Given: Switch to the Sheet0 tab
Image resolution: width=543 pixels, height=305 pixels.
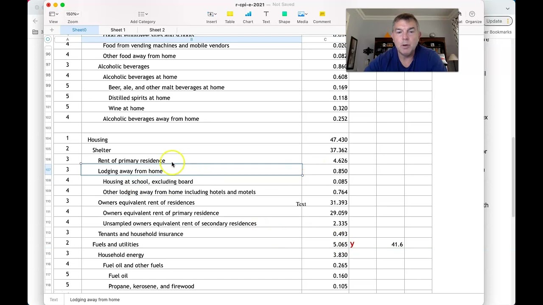Looking at the screenshot, I should [79, 30].
